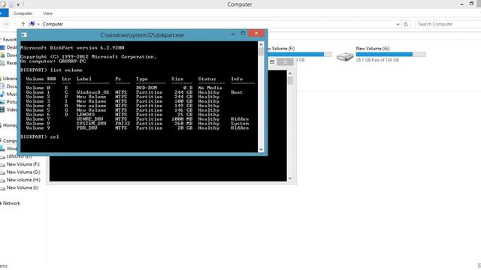This screenshot has width=481, height=270.
Task: Expand the address bar history dropdown
Action: coord(398,24)
